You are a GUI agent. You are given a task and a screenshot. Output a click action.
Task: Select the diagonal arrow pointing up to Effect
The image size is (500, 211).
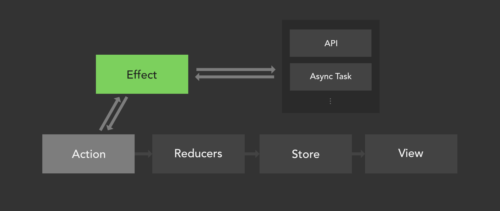coord(109,114)
